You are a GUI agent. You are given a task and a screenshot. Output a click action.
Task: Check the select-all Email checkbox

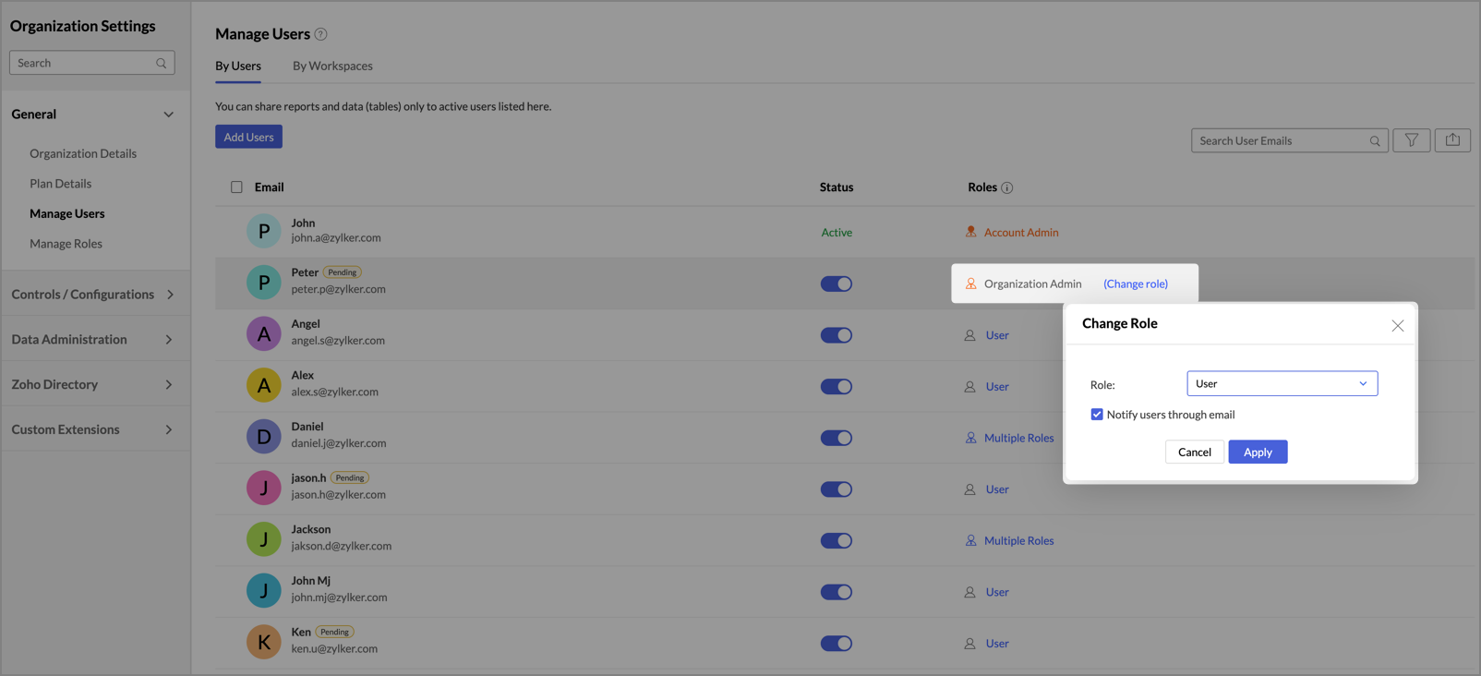click(236, 187)
